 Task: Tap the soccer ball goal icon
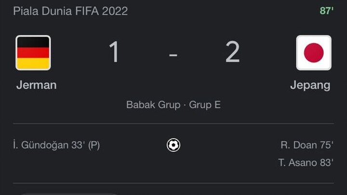[x=173, y=145]
